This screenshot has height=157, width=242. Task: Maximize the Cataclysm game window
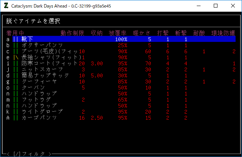tap(216, 6)
